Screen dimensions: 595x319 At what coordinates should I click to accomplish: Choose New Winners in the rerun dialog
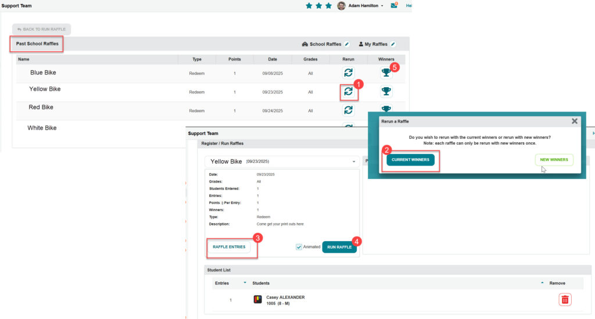click(554, 160)
